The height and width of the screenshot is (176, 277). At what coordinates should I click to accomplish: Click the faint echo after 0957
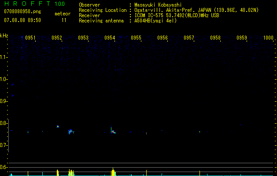click(199, 132)
